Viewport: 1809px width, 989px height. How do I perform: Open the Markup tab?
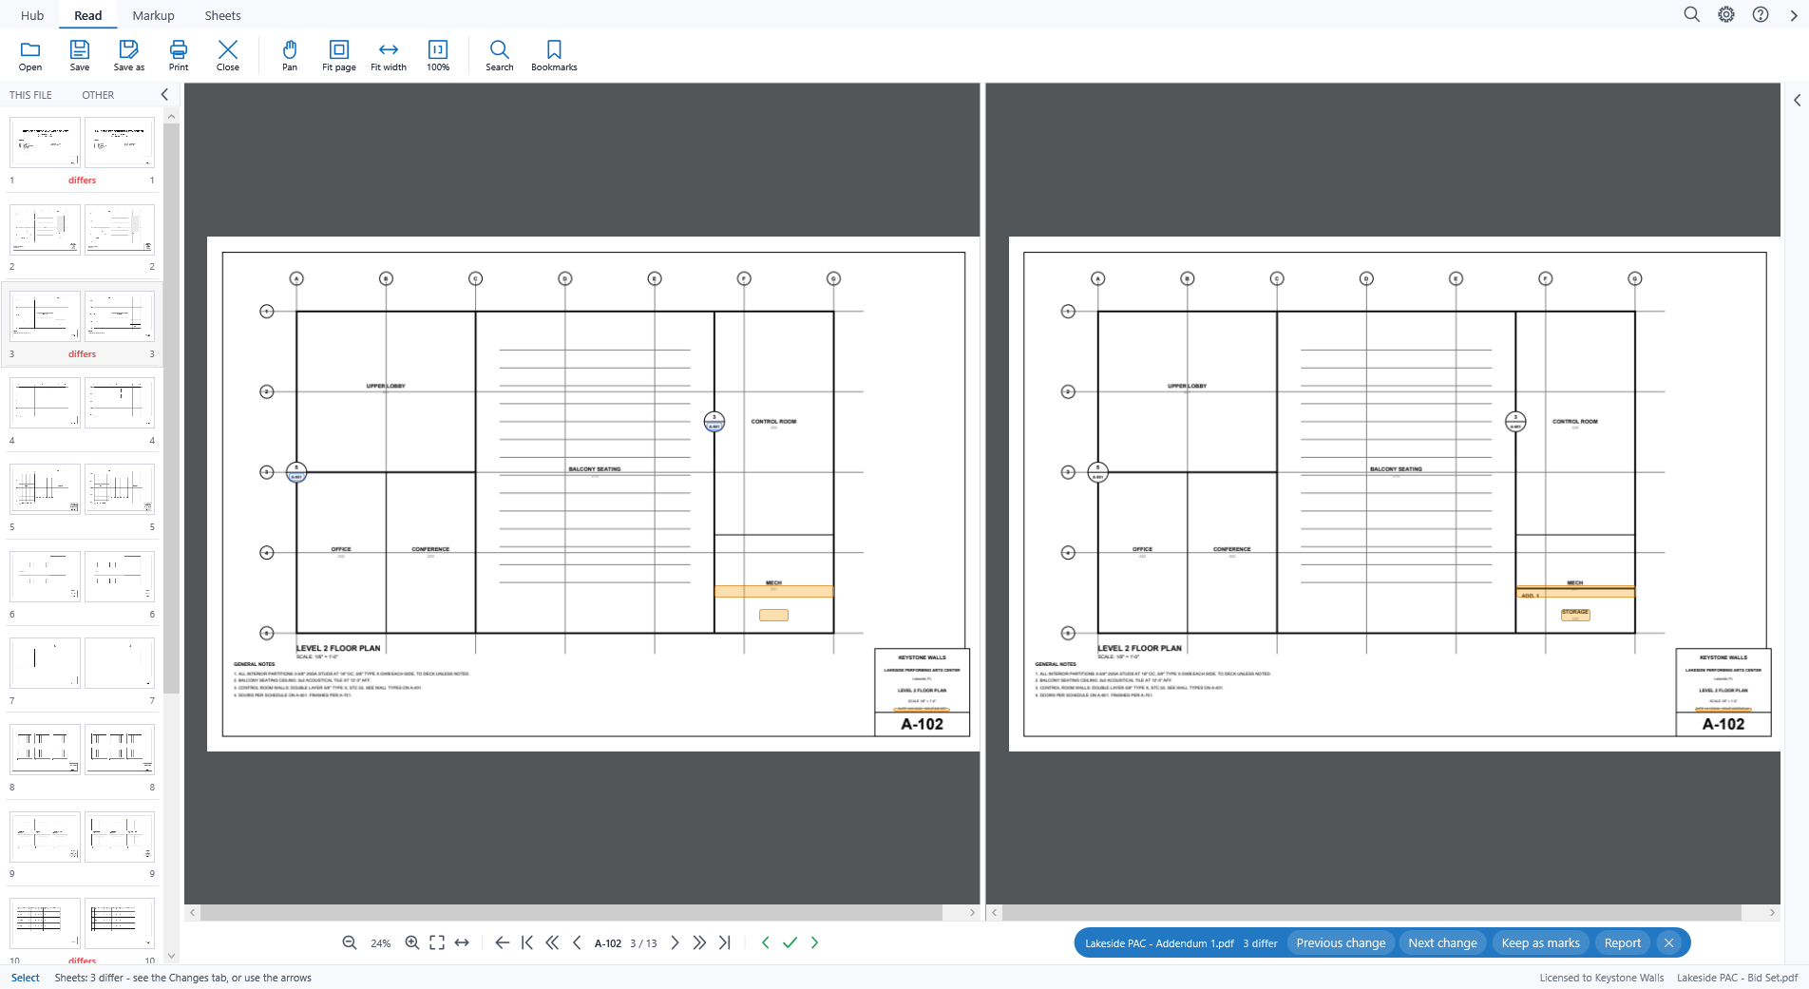153,15
